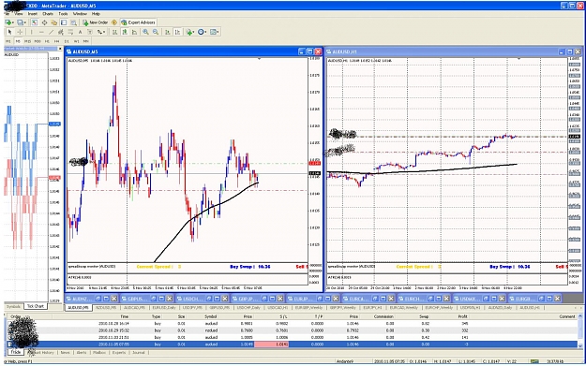Show the Terminal panel icon
This screenshot has width=586, height=366.
click(64, 22)
